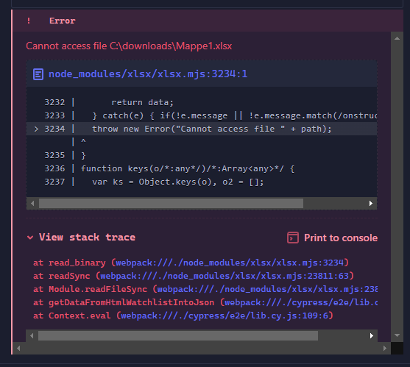
Task: Click the code snippet horizontal scrollbar thumb
Action: point(171,204)
